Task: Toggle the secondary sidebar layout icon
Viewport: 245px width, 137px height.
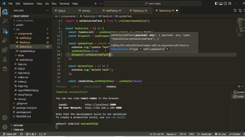Action: 225,3
